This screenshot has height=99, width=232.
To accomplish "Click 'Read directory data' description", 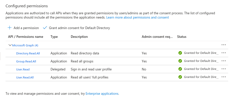I will [x=85, y=53].
